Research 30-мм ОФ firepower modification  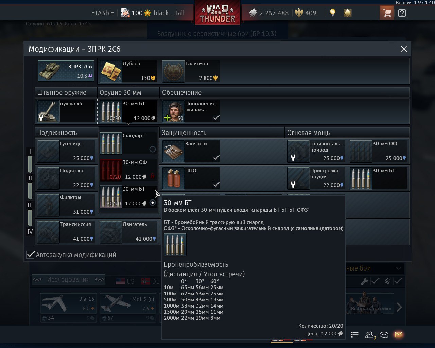379,151
